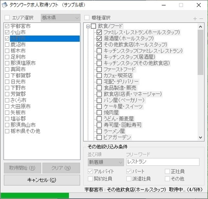Toggle the エリア選択 checkbox
The width and height of the screenshot is (208, 199).
[x=7, y=18]
